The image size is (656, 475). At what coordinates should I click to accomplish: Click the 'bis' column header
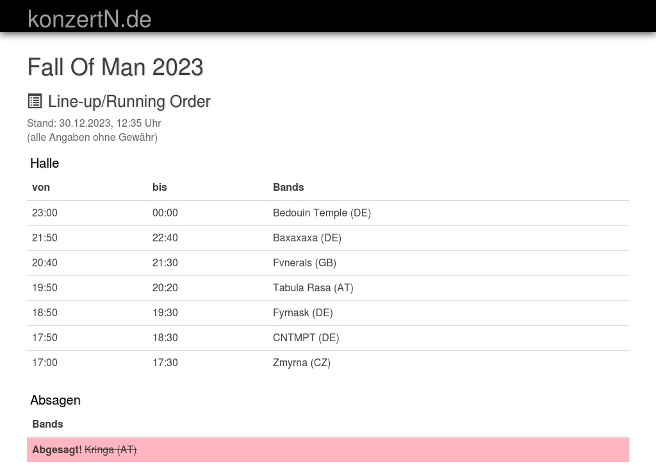tap(160, 187)
